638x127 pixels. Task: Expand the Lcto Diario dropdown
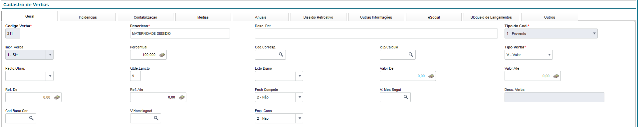coord(299,76)
